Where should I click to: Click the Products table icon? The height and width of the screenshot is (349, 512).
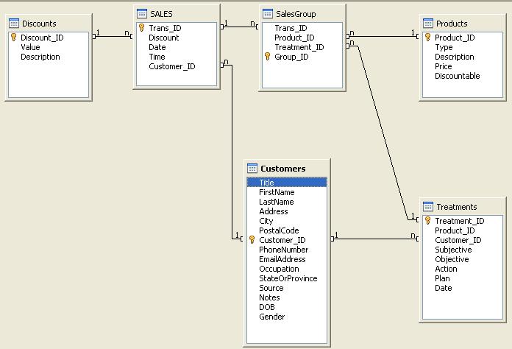tap(428, 24)
